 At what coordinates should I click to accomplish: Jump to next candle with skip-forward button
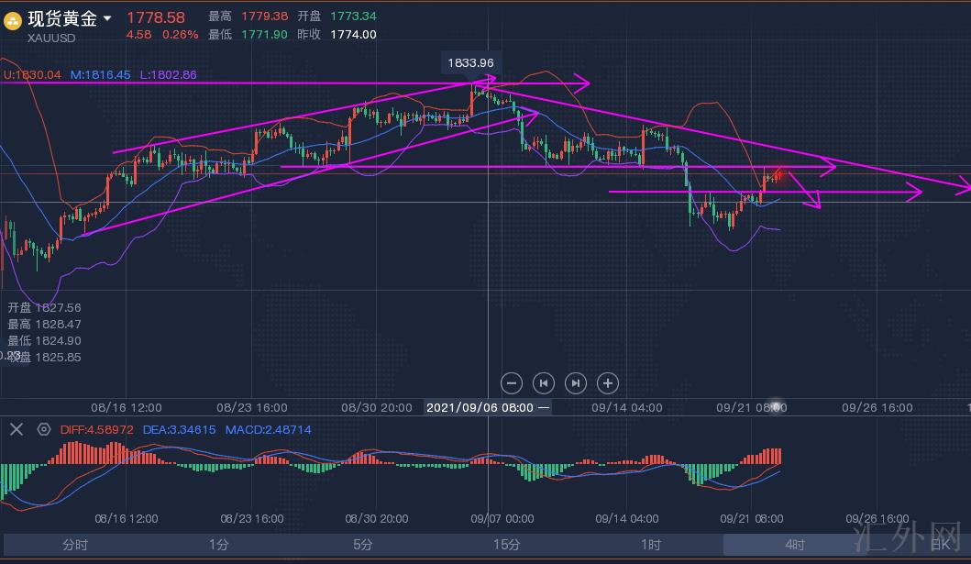[575, 382]
